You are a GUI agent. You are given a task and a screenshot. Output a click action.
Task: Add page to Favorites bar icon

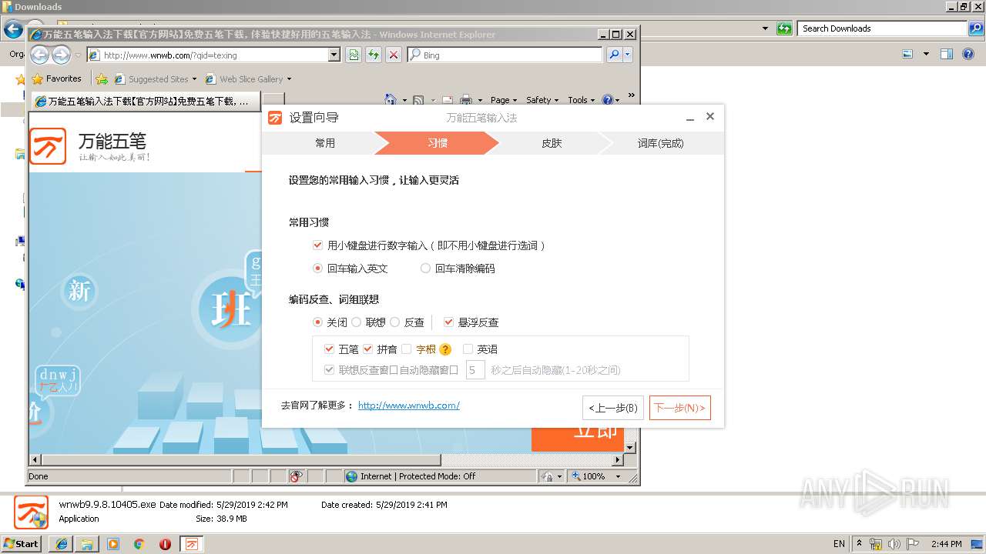coord(102,78)
